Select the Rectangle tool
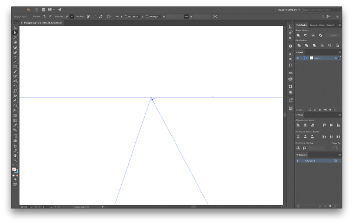This screenshot has height=224, width=353. (15, 67)
